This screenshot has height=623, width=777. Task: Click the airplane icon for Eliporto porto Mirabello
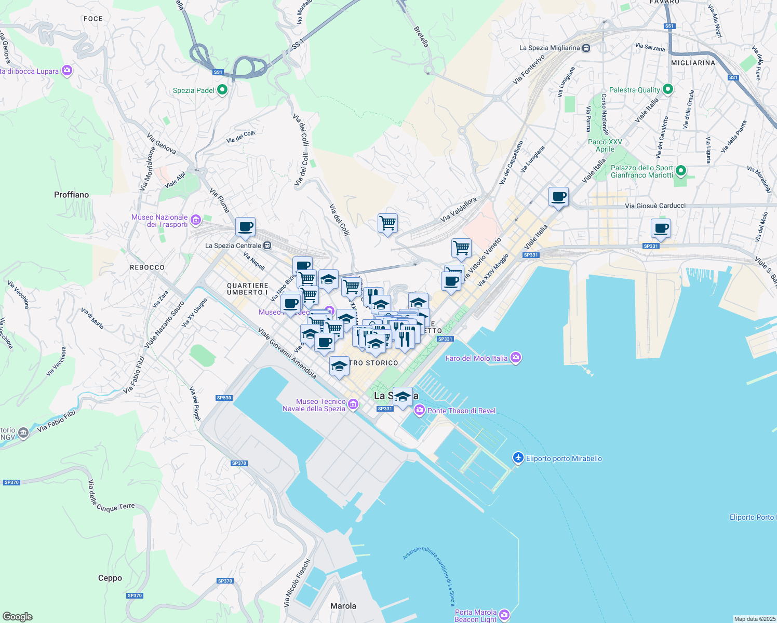[x=517, y=458]
